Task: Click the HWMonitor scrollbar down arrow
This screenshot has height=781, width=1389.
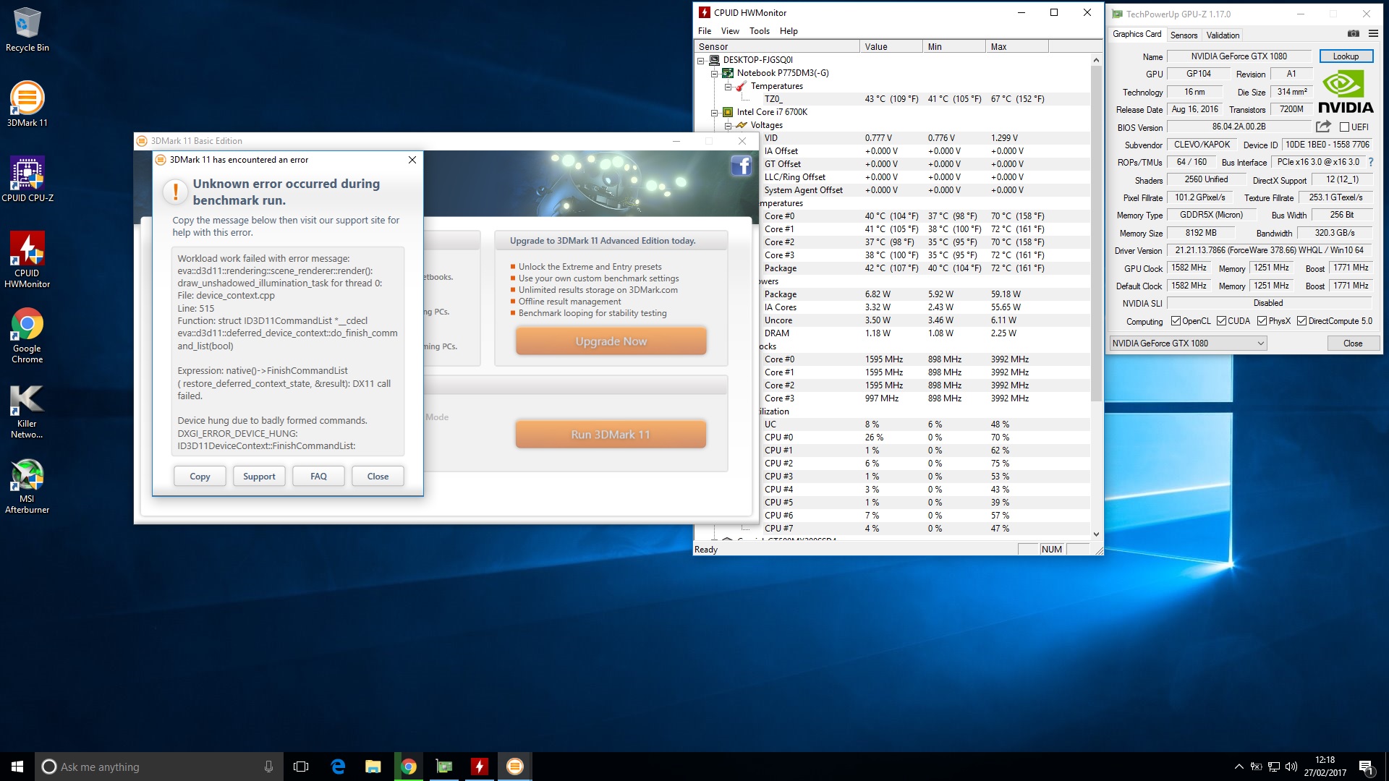Action: [x=1096, y=534]
